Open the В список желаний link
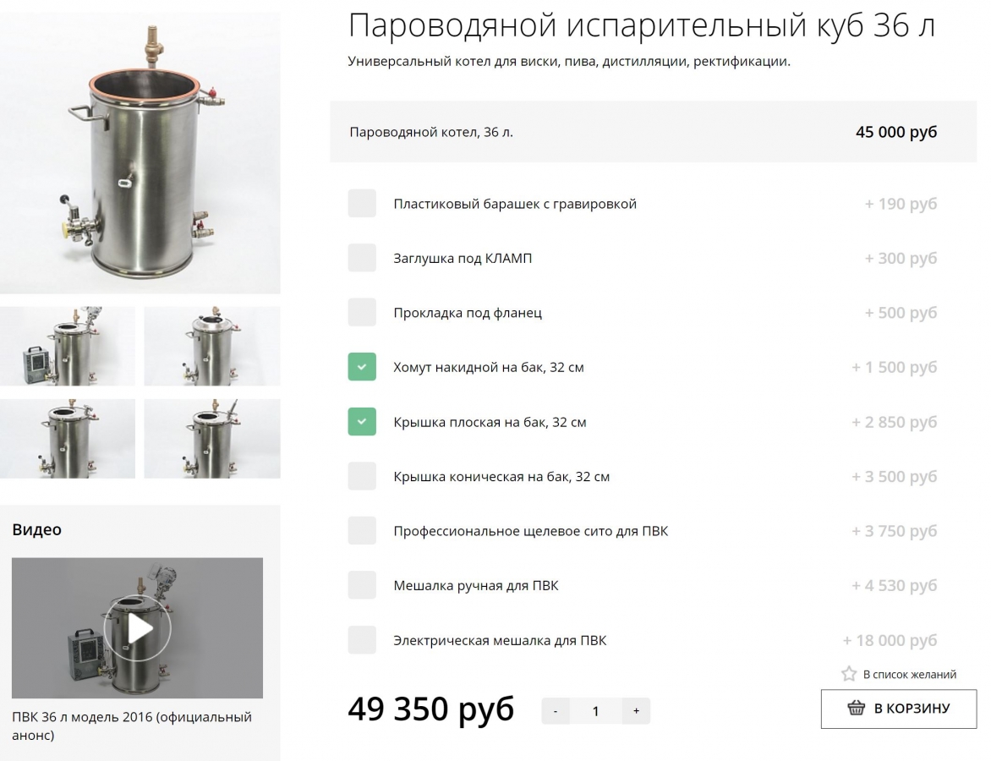This screenshot has height=761, width=991. [910, 675]
